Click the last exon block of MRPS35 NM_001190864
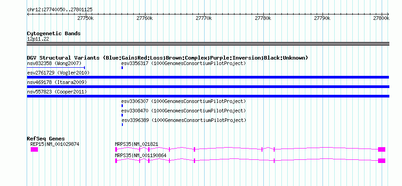Image resolution: width=402 pixels, height=186 pixels. click(382, 161)
